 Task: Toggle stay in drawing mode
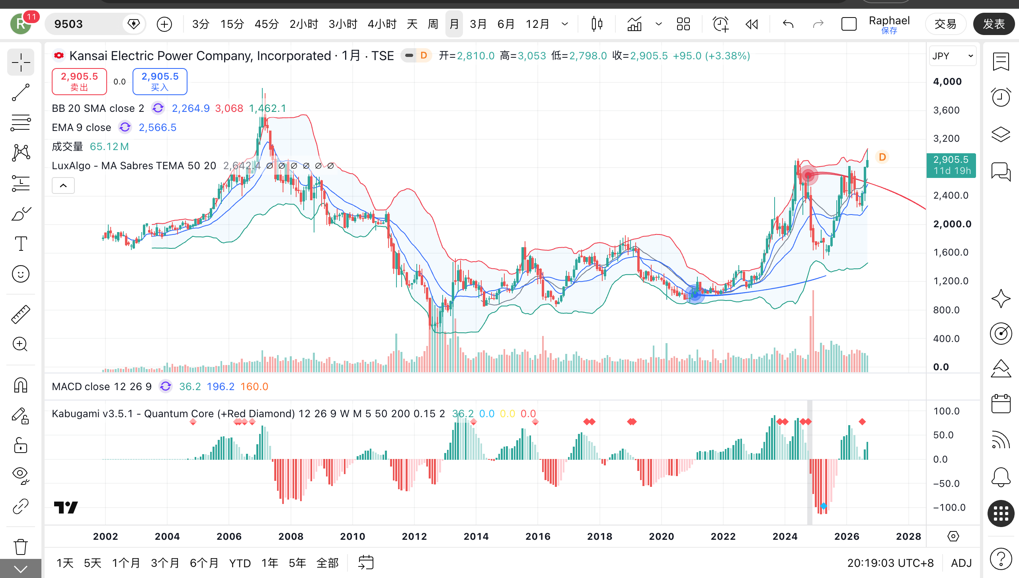coord(21,416)
